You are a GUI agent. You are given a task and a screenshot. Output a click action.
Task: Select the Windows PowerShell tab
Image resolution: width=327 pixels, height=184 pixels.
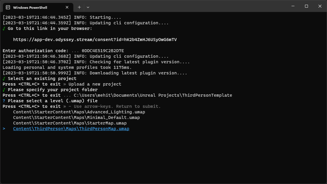[38, 8]
